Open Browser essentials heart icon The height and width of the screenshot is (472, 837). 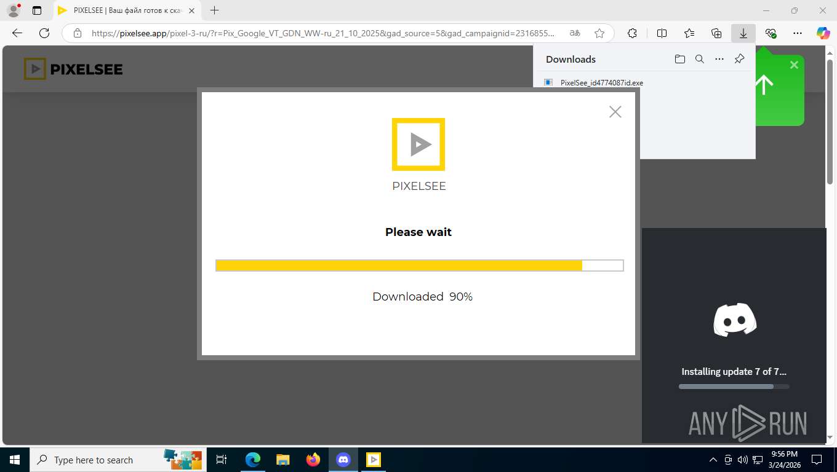point(771,33)
